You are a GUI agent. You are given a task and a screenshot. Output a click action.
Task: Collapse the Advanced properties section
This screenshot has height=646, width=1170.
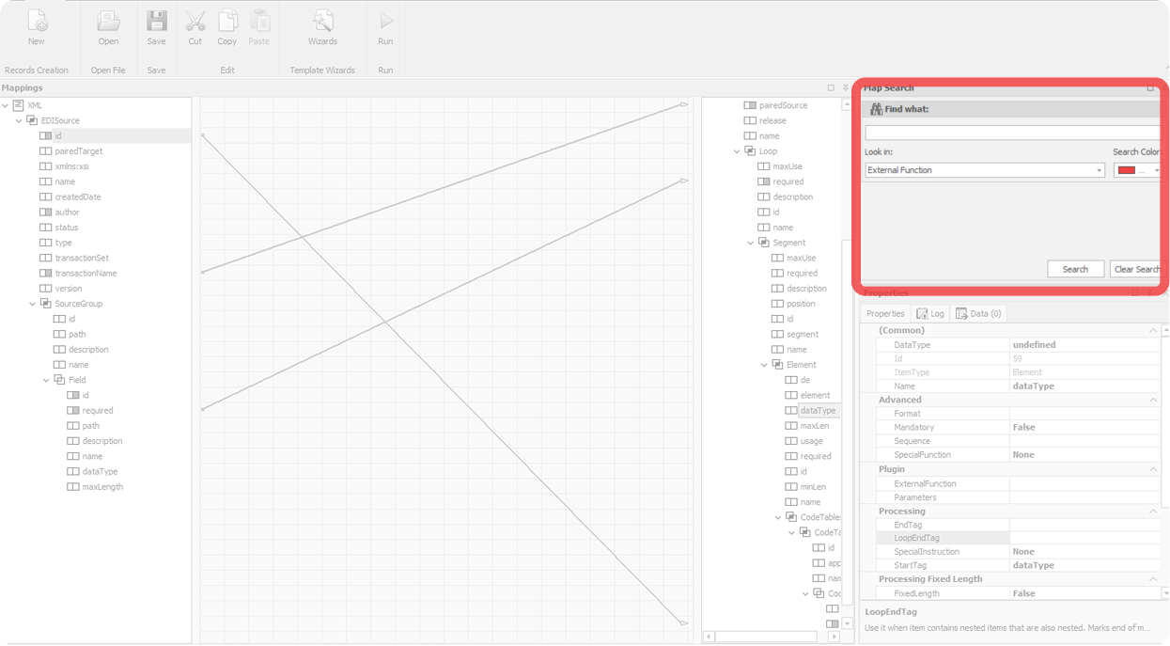point(1153,400)
